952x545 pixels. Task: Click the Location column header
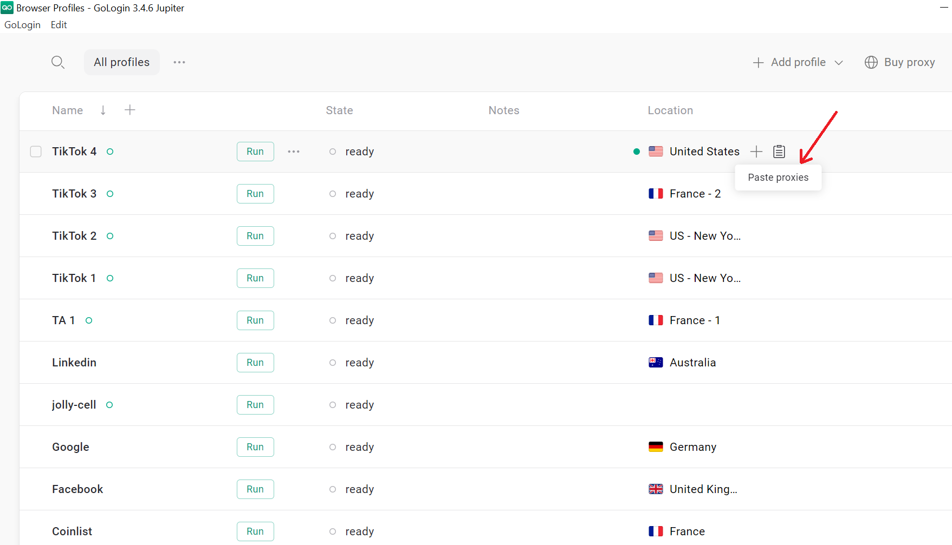point(670,110)
